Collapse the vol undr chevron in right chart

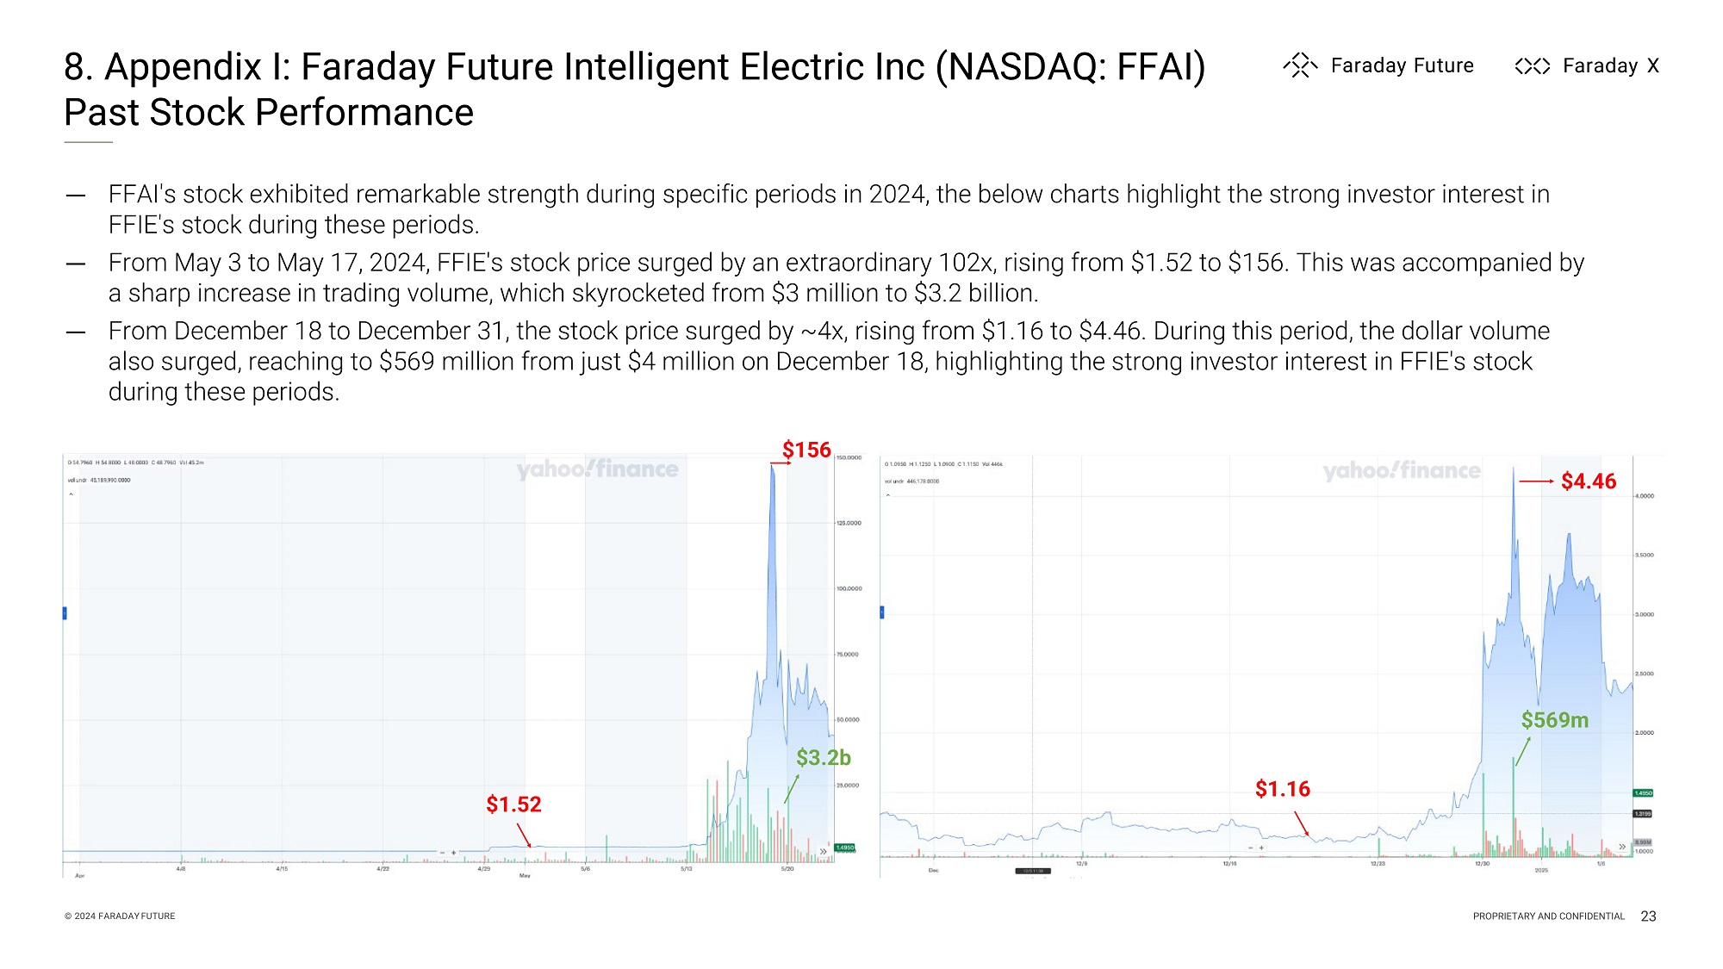888,495
